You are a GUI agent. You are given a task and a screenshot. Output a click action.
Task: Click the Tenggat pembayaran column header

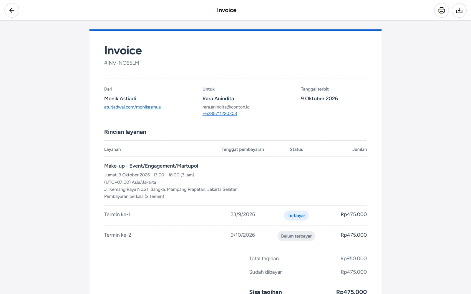[243, 149]
